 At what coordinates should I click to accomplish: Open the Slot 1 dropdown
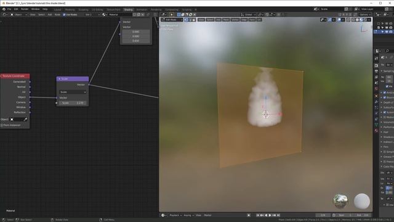pos(92,15)
